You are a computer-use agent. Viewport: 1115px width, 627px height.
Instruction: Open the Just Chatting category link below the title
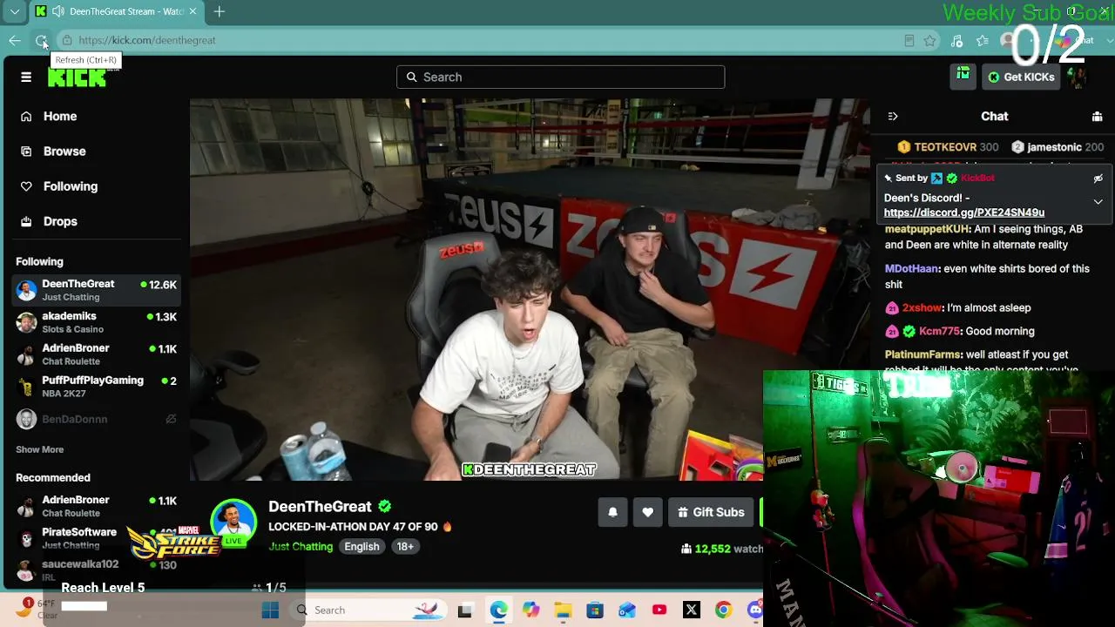(x=301, y=547)
